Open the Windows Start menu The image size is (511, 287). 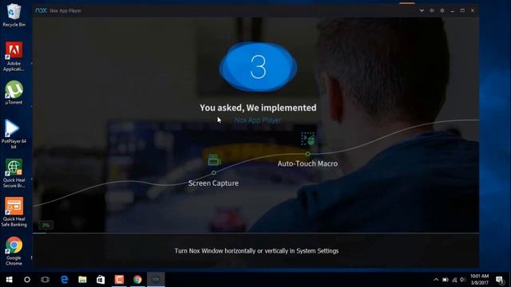tap(9, 280)
